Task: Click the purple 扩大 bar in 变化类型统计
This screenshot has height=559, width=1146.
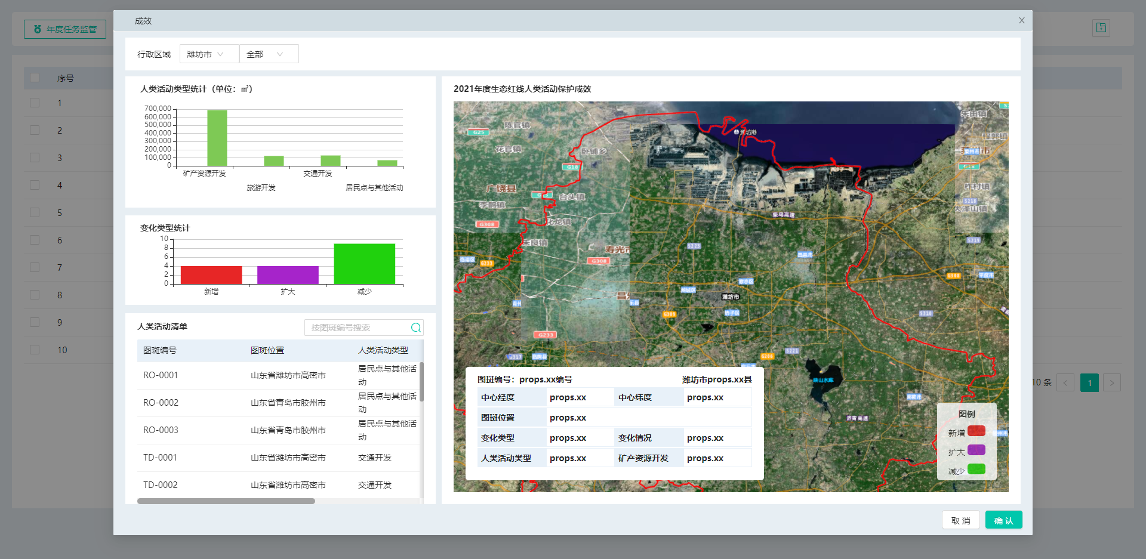Action: (x=288, y=275)
